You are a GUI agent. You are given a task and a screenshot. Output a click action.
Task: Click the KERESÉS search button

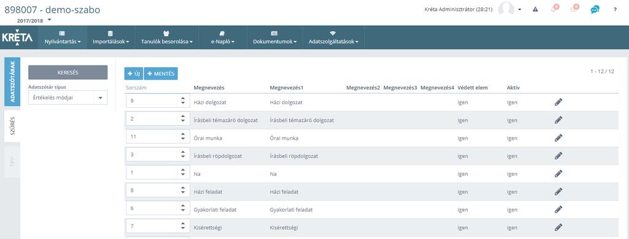tap(68, 72)
